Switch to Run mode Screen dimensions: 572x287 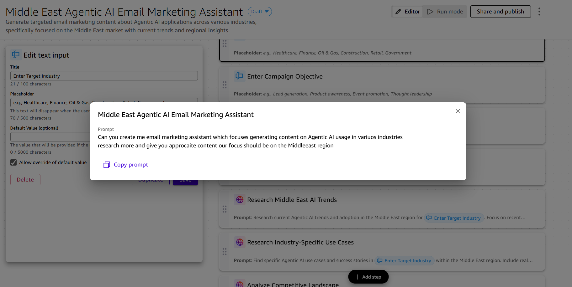[x=445, y=11]
